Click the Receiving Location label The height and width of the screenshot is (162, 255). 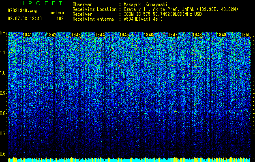click(x=94, y=9)
